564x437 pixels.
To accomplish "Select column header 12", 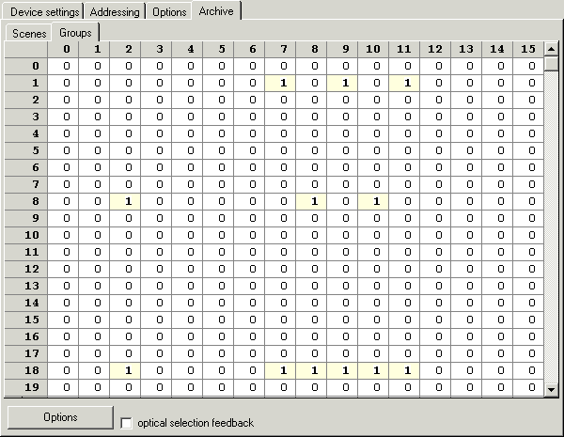I will point(435,49).
